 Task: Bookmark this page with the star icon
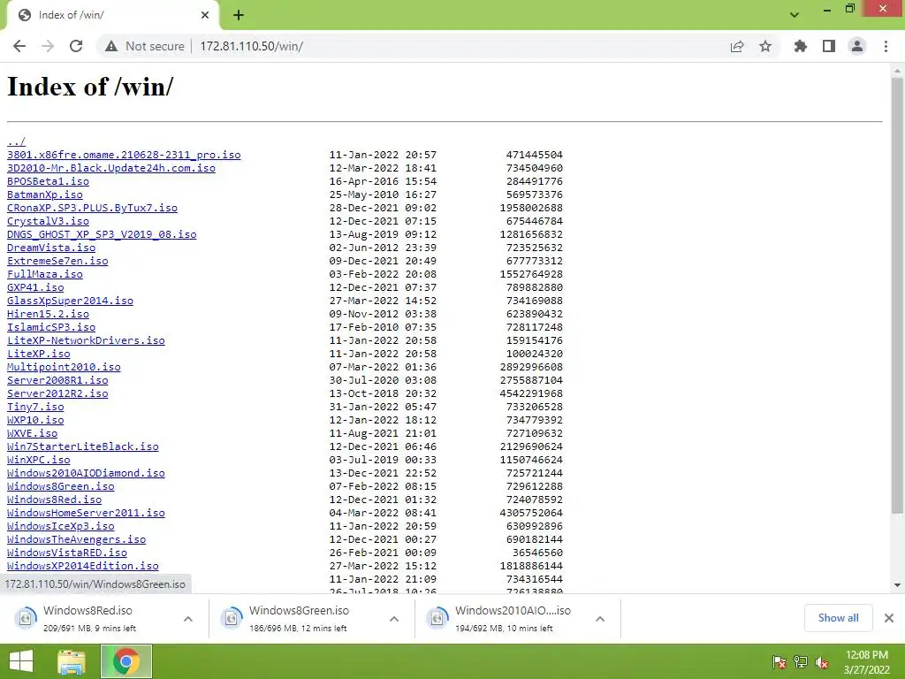(765, 46)
